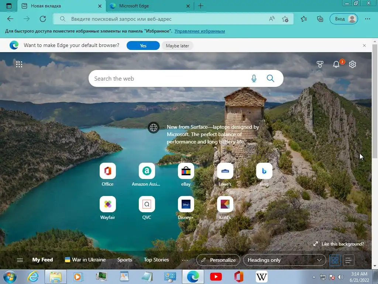
Task: Open the New from Surface promo text
Action: click(213, 134)
